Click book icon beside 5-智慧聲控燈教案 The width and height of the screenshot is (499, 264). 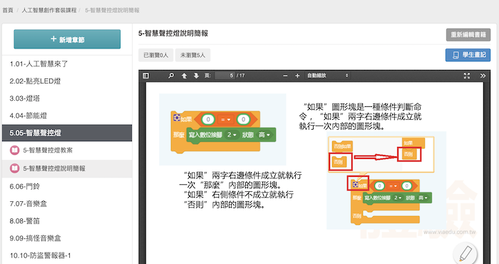[x=15, y=150]
